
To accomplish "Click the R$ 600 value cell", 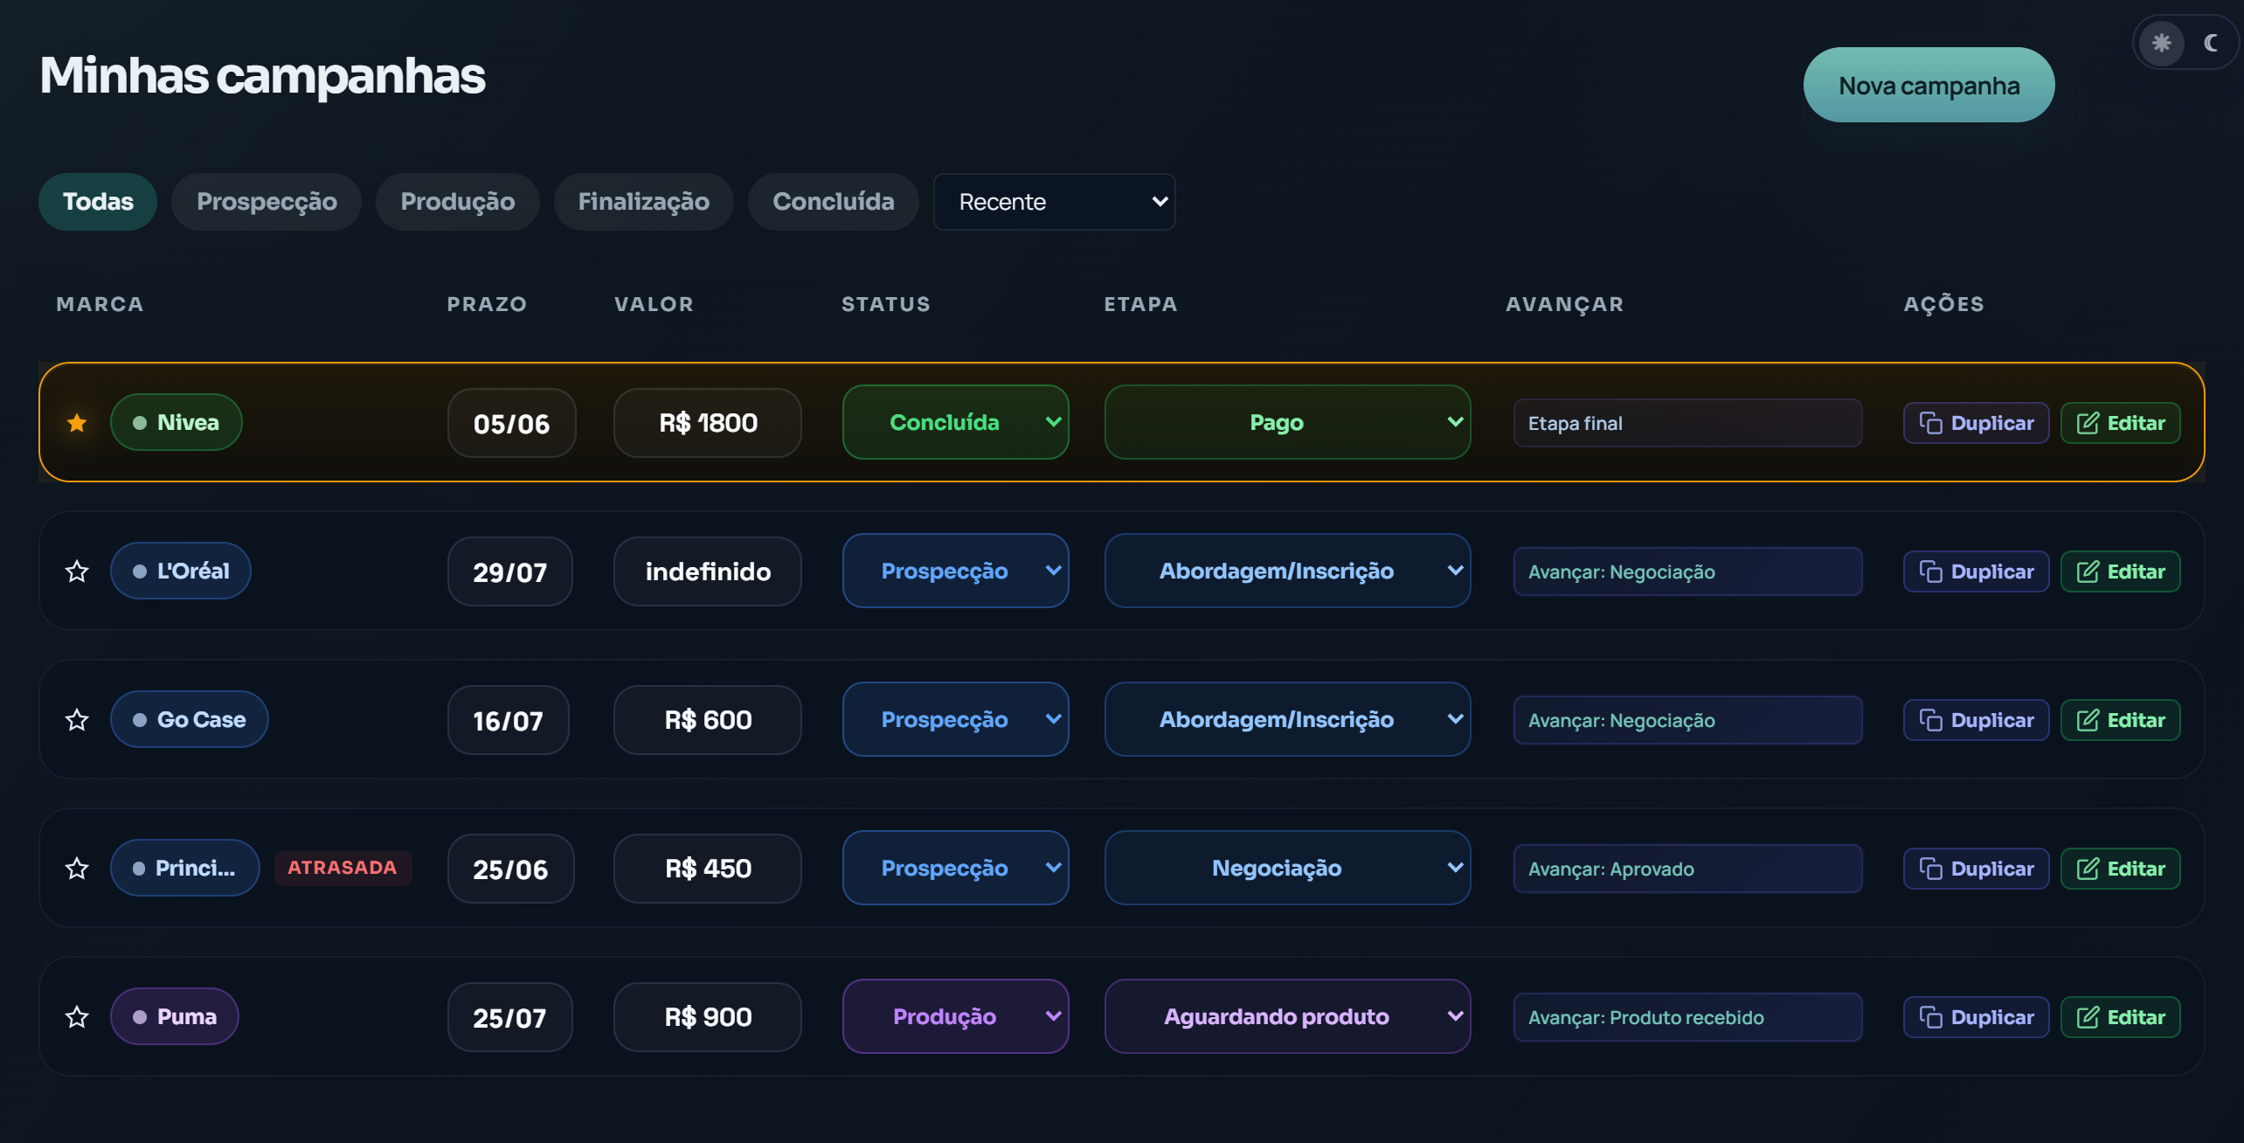I will point(708,720).
